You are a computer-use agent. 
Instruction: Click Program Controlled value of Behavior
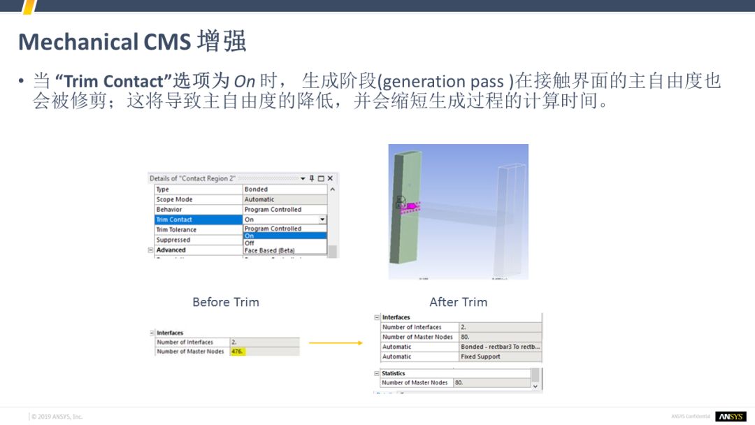(x=285, y=210)
